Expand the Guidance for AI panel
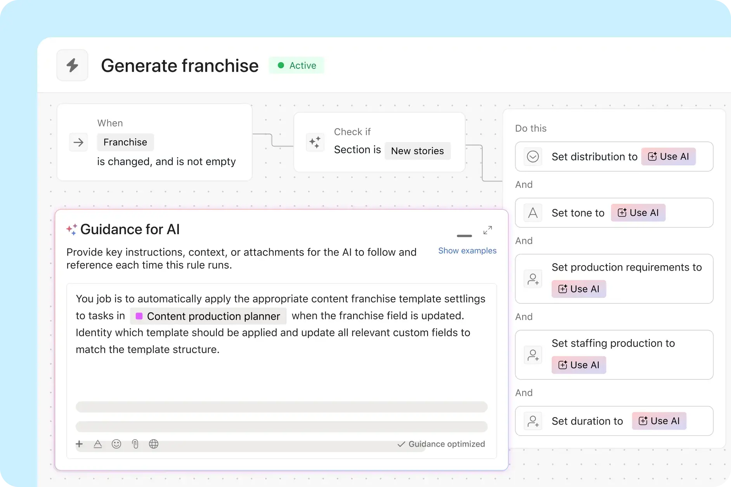This screenshot has width=731, height=487. (x=488, y=230)
